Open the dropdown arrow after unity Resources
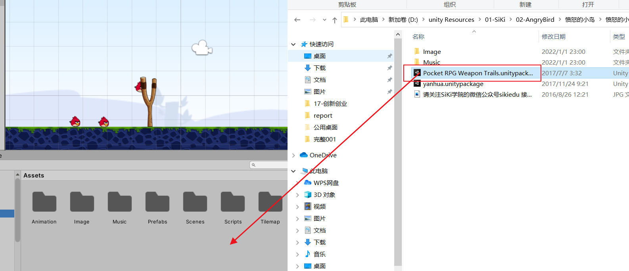 tap(480, 19)
